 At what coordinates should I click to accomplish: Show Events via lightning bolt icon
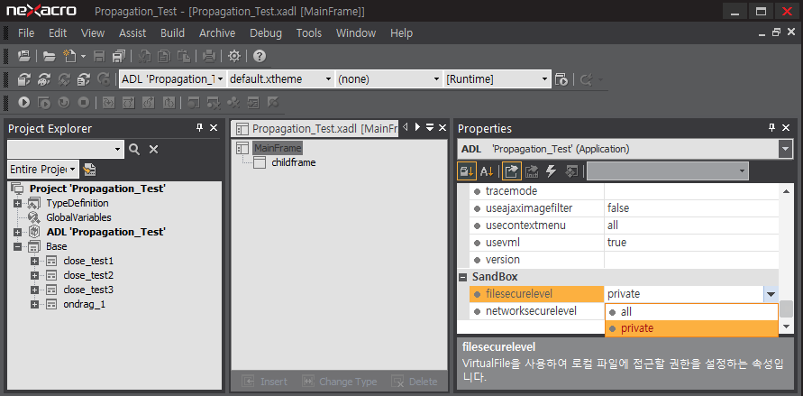tap(551, 171)
